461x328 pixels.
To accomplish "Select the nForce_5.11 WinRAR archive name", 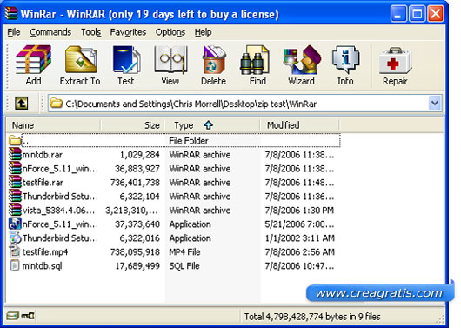I will (60, 168).
